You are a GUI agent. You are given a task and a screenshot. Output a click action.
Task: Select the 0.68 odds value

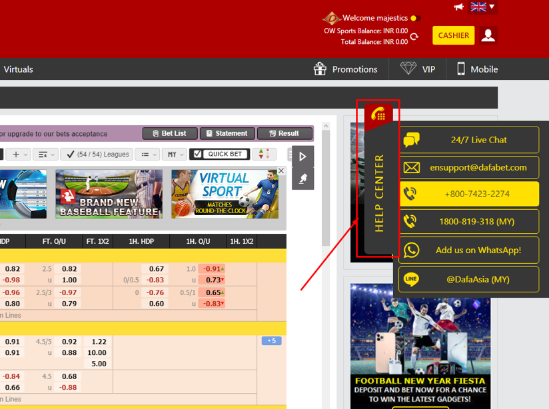coord(69,377)
